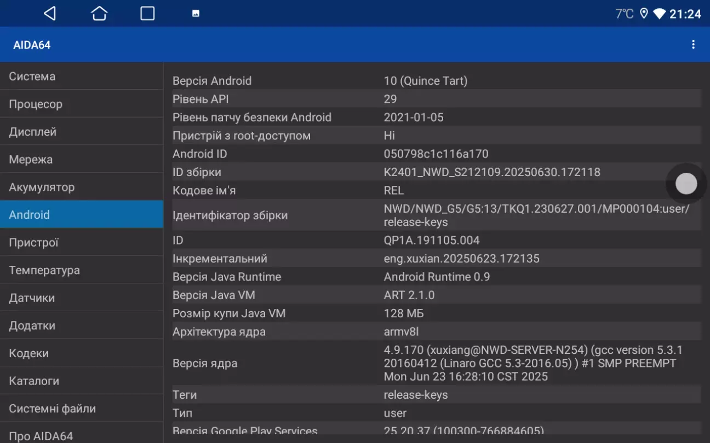Open the Кодеки list

pos(82,353)
